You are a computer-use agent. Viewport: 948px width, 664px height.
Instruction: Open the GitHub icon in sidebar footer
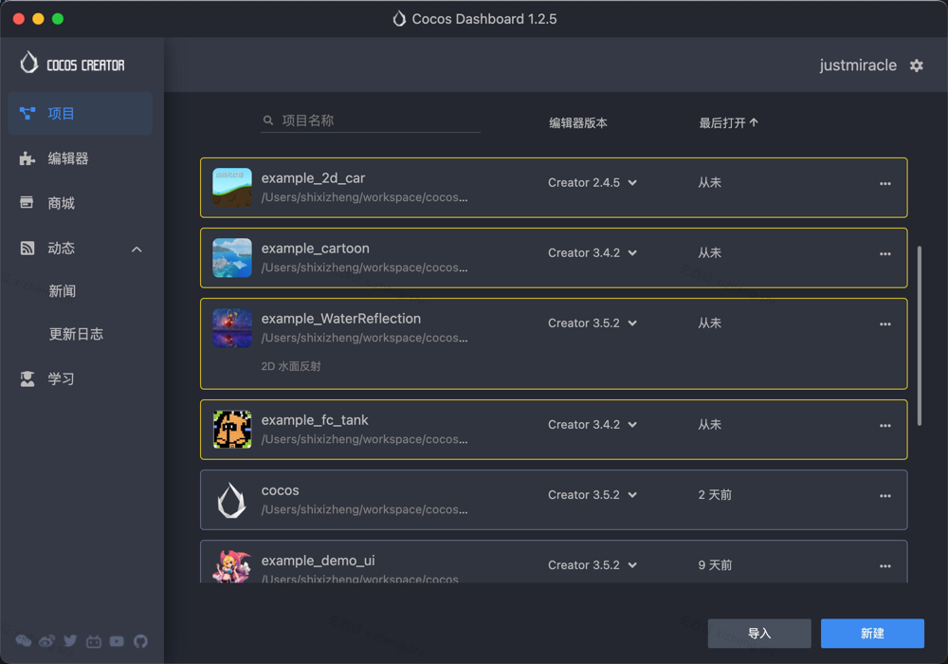(x=140, y=641)
